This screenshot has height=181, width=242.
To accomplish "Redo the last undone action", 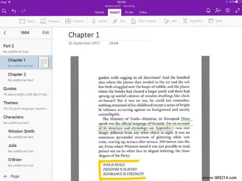I will (x=24, y=11).
